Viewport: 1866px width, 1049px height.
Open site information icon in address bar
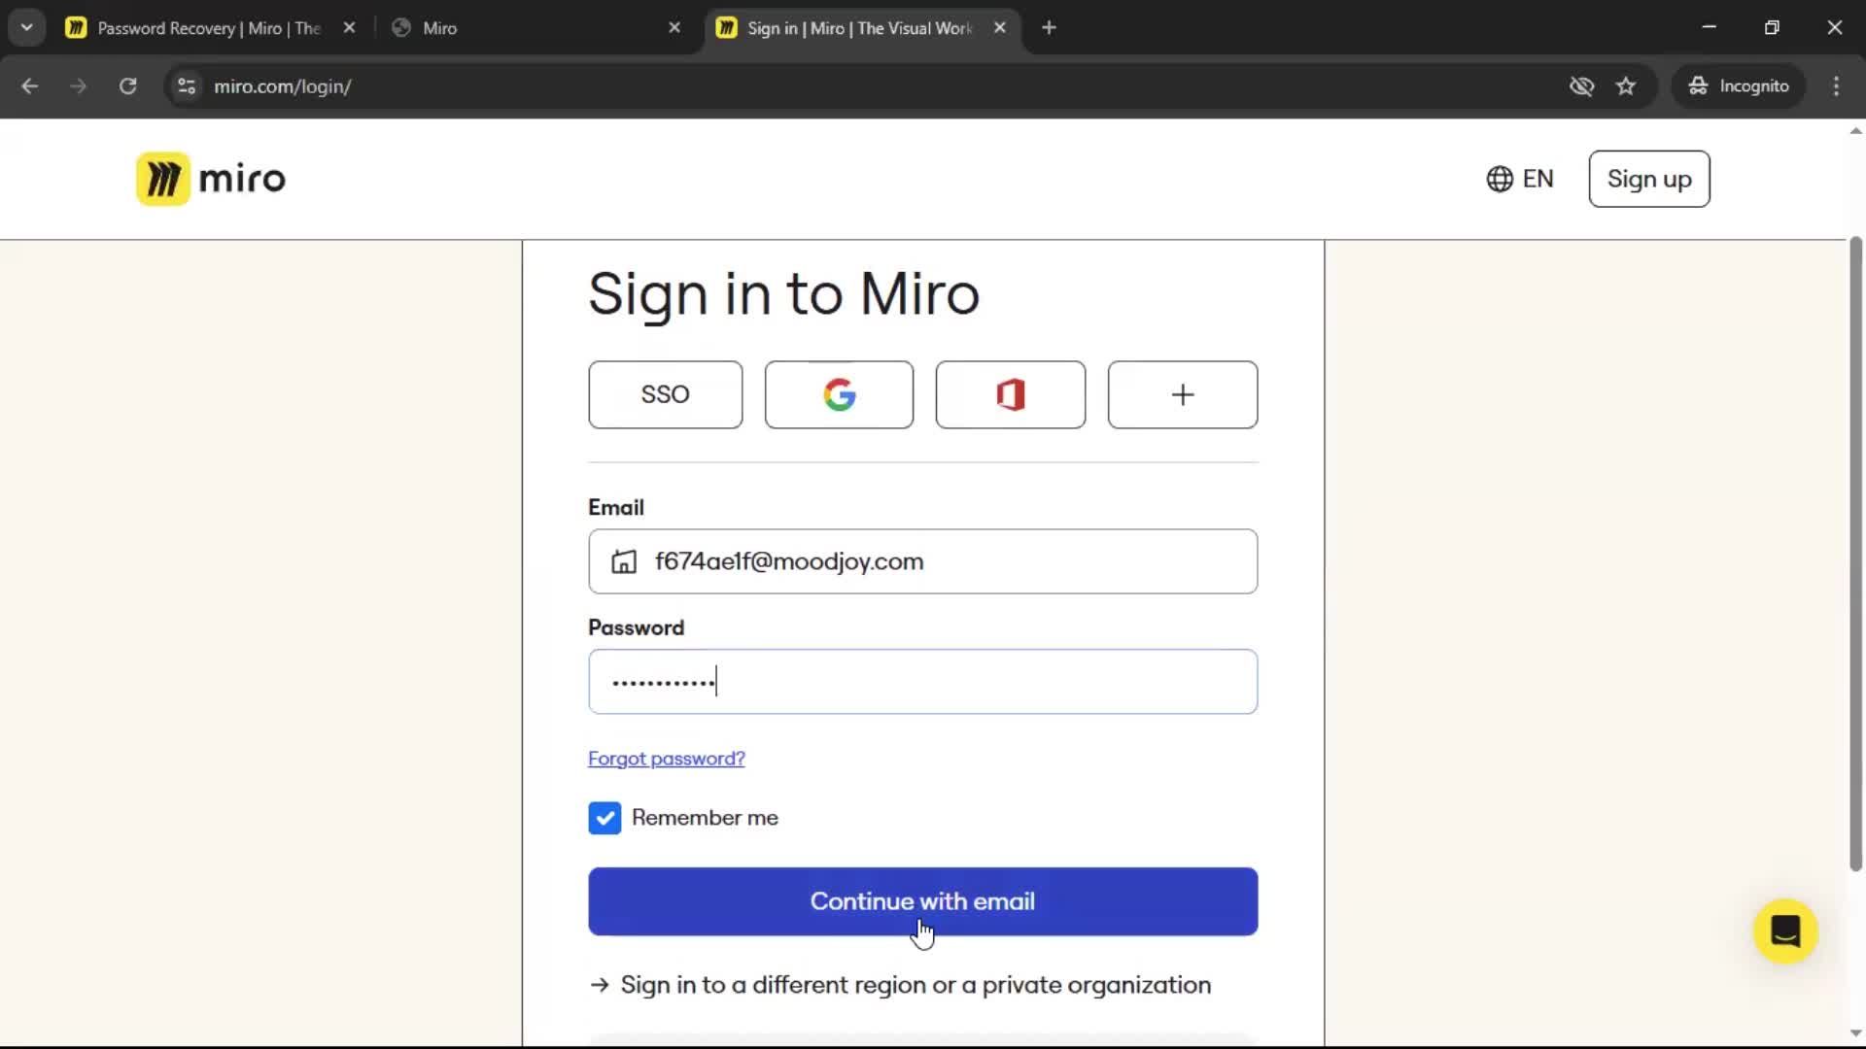pyautogui.click(x=187, y=86)
